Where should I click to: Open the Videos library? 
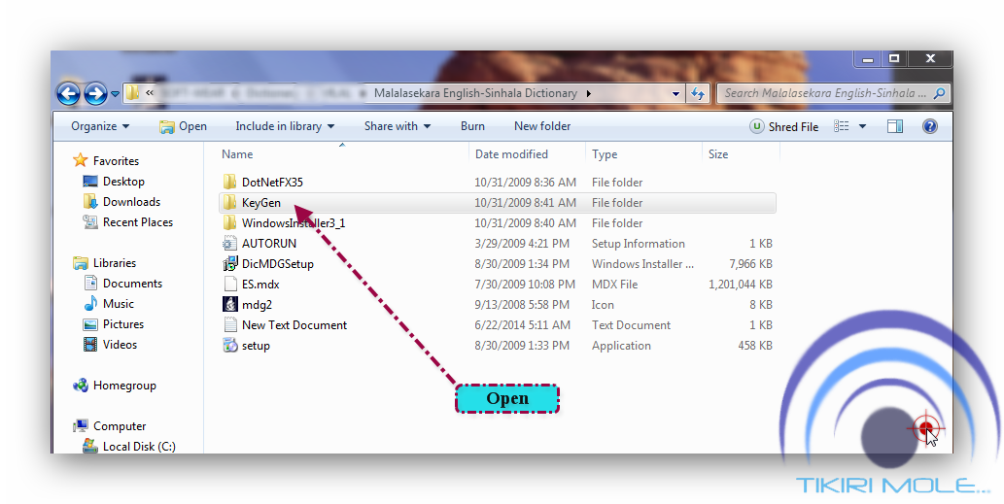coord(110,345)
